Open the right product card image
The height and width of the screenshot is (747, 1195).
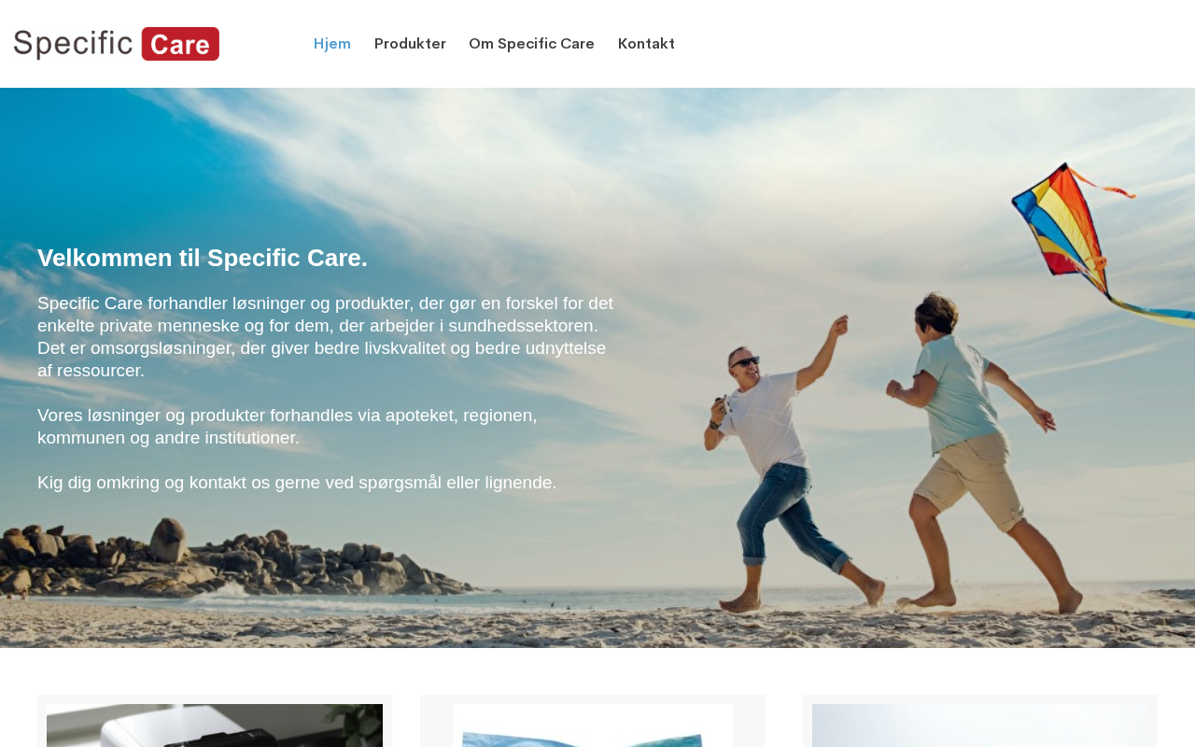point(980,726)
